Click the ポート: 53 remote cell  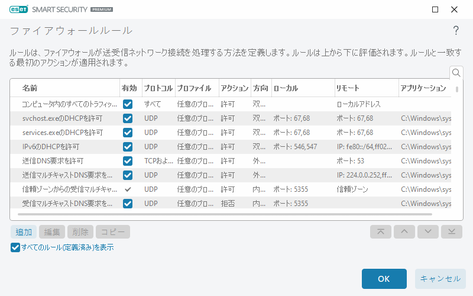tap(350, 161)
